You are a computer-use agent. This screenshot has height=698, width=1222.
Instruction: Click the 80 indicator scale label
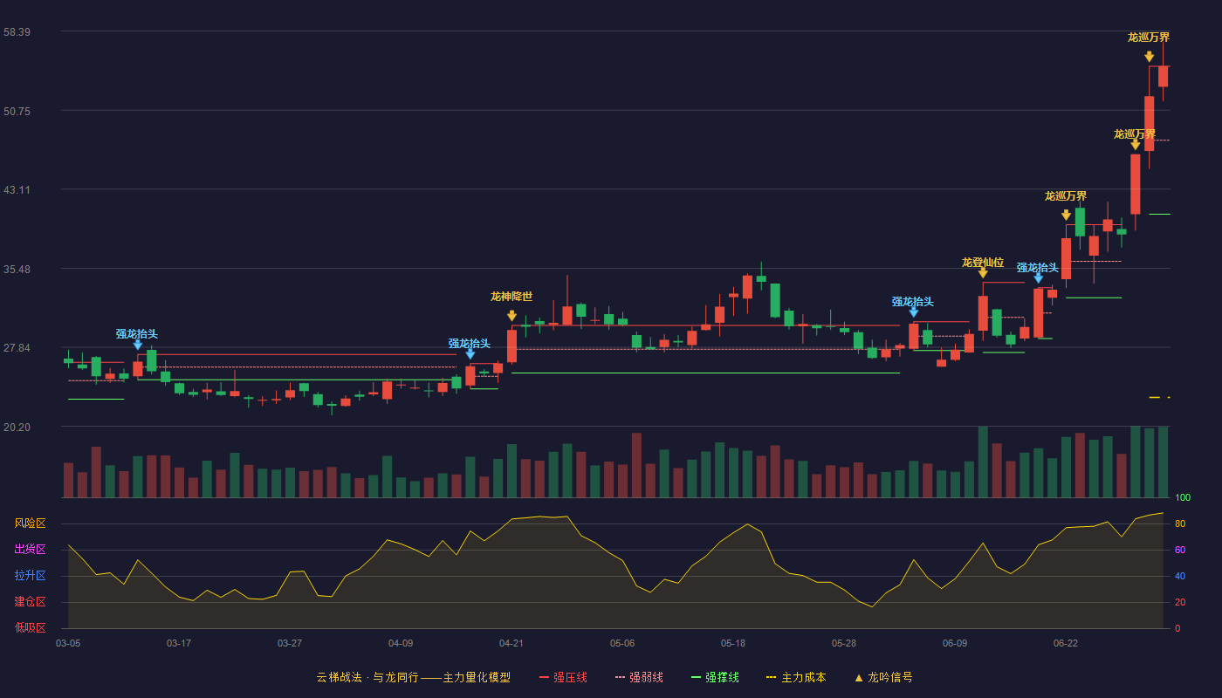coord(1180,524)
